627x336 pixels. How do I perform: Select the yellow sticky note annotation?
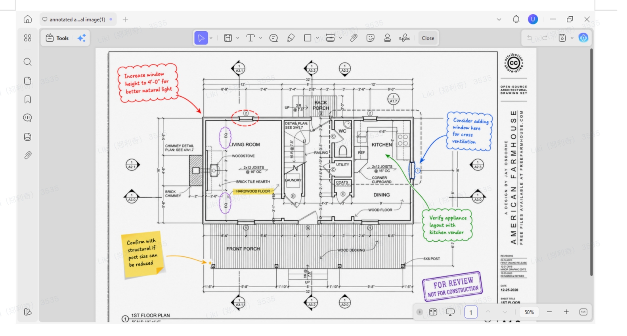point(143,254)
